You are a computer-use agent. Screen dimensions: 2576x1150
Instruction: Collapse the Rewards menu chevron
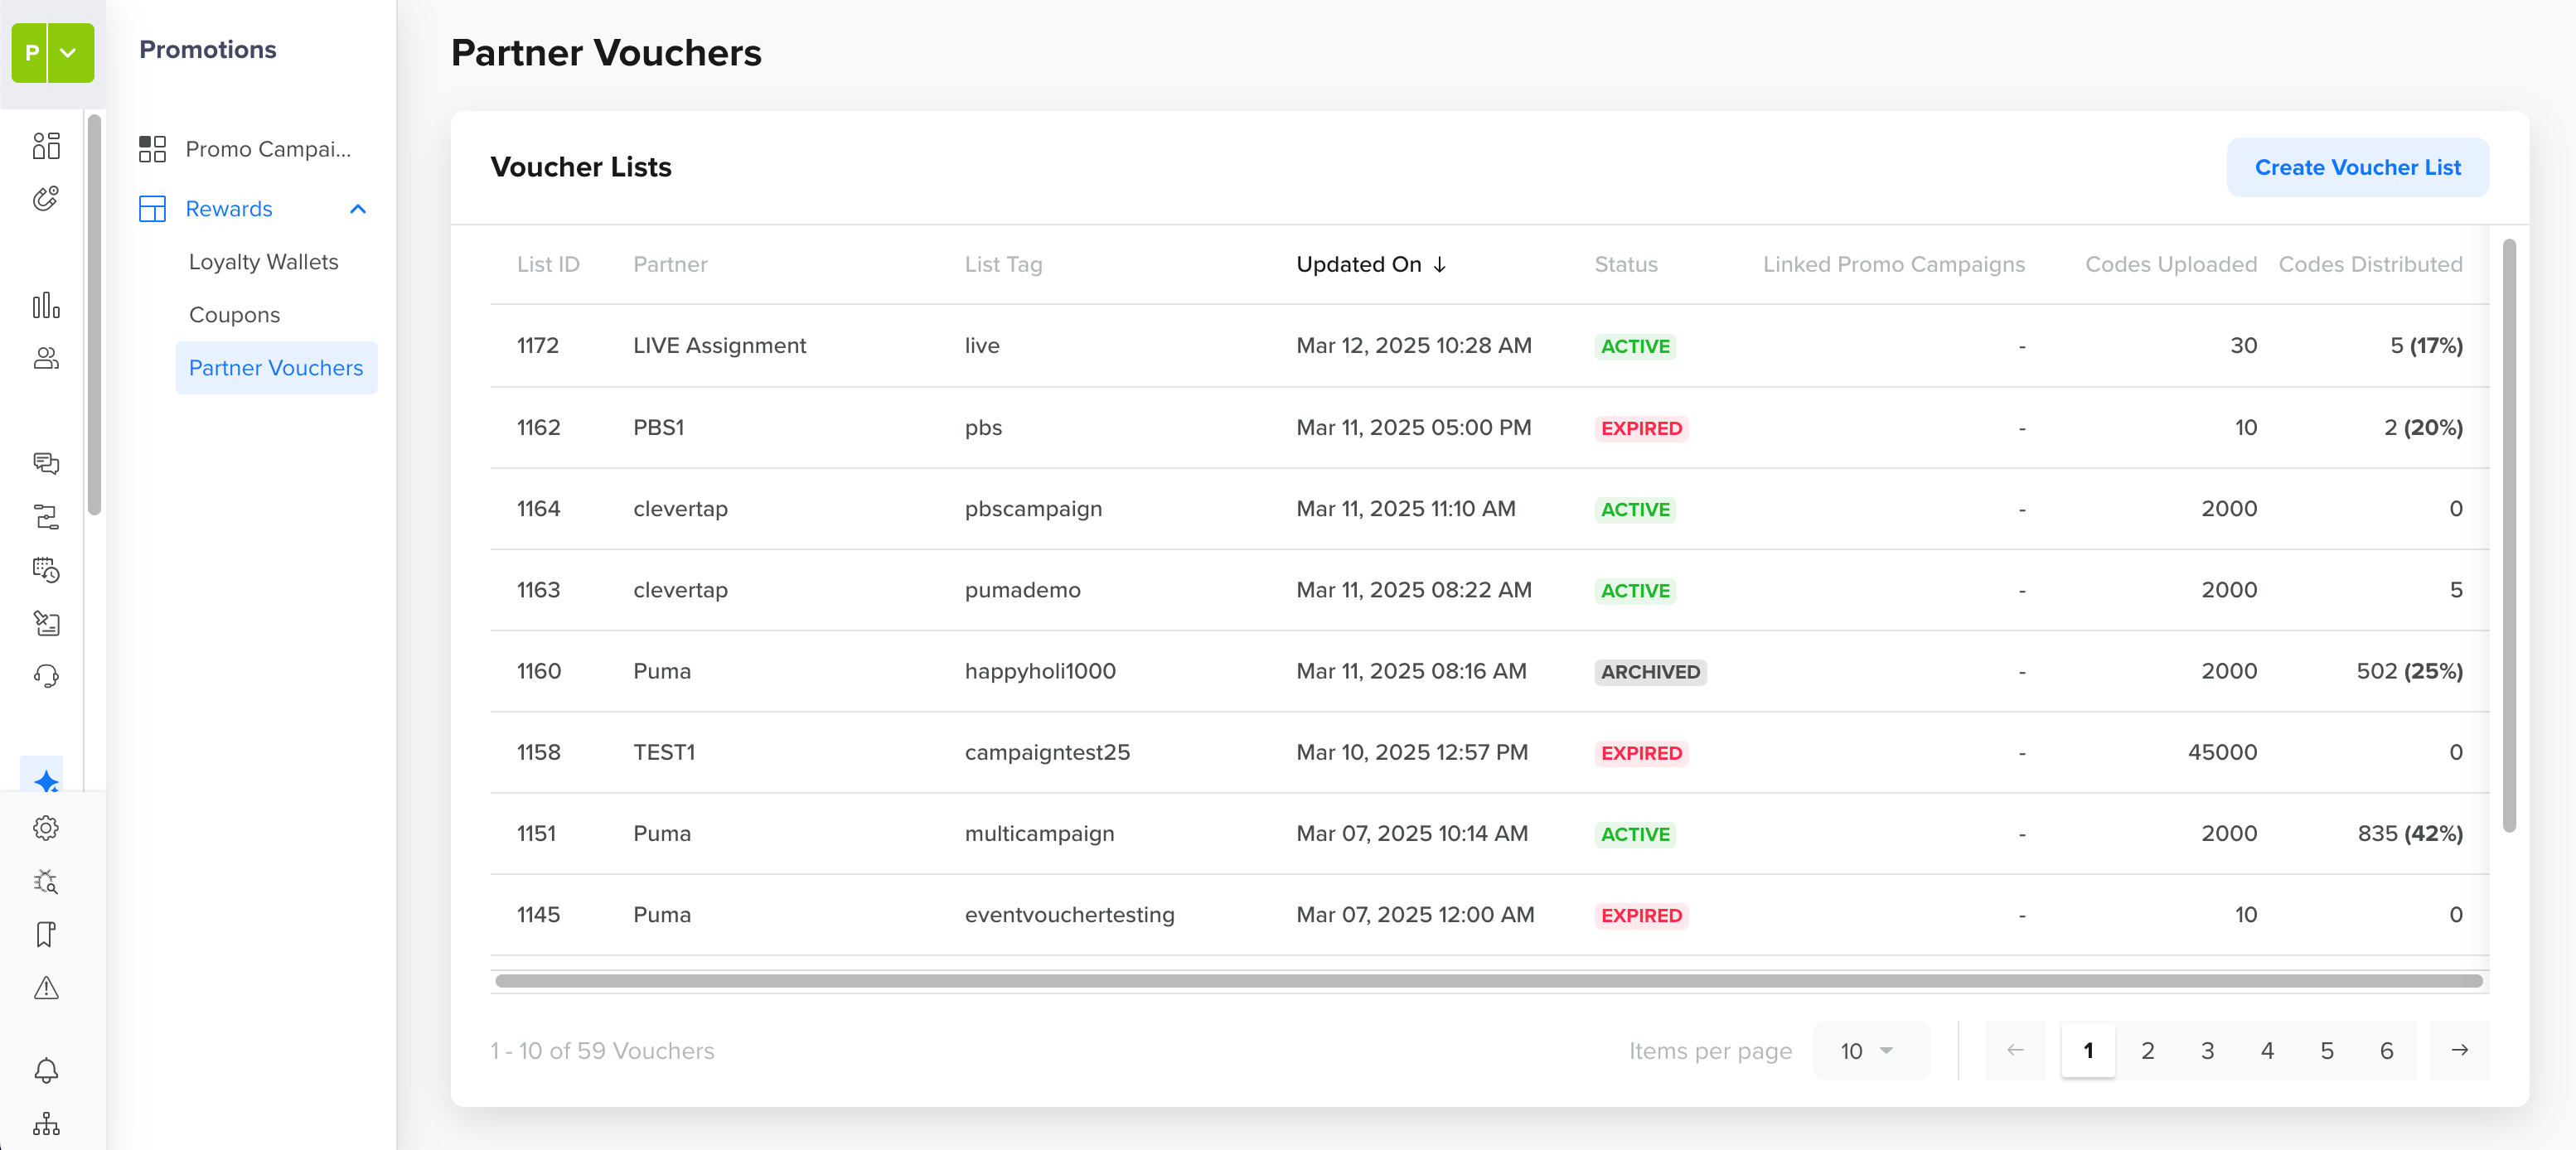tap(358, 209)
